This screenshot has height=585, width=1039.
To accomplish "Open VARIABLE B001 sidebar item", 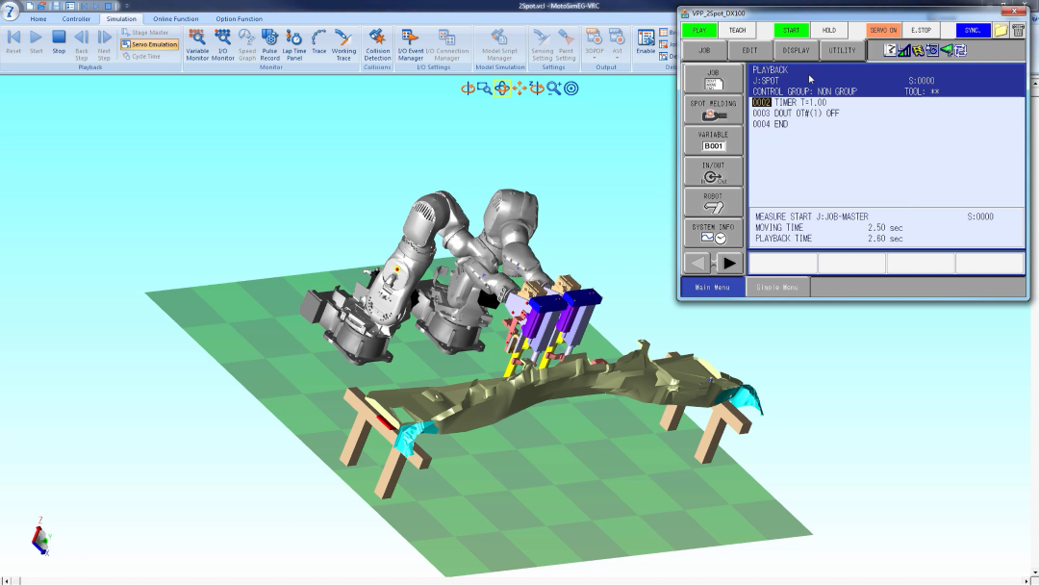I will point(713,140).
